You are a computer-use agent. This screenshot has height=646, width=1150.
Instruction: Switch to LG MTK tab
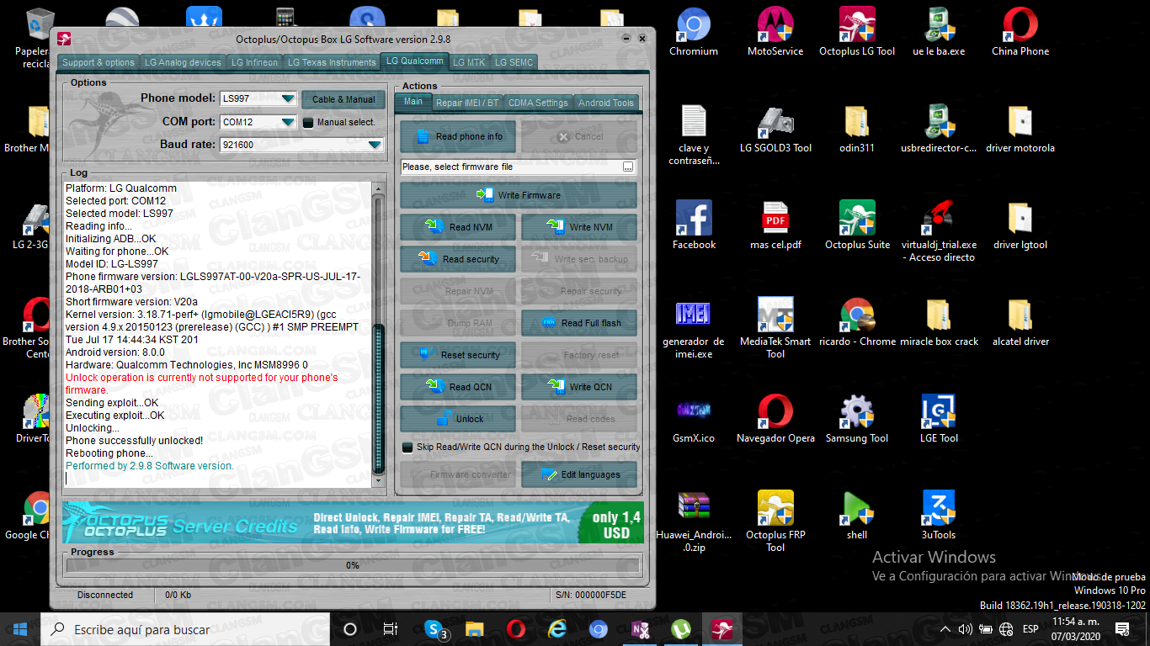tap(469, 62)
